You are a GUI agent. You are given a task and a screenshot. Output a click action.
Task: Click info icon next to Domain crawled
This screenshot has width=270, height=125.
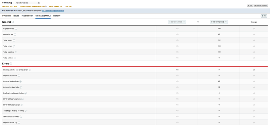[x=46, y=6]
